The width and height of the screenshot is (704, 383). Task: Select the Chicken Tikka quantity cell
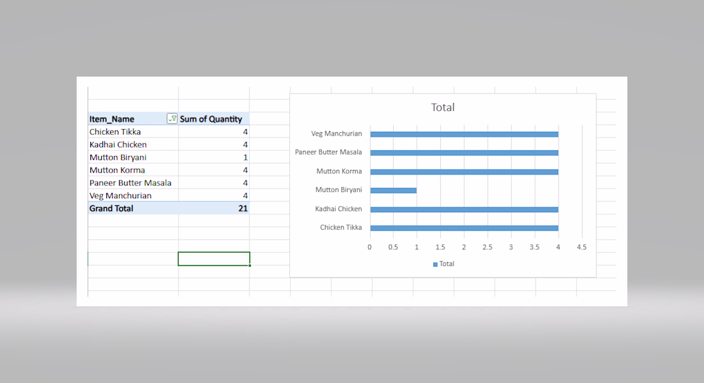214,132
